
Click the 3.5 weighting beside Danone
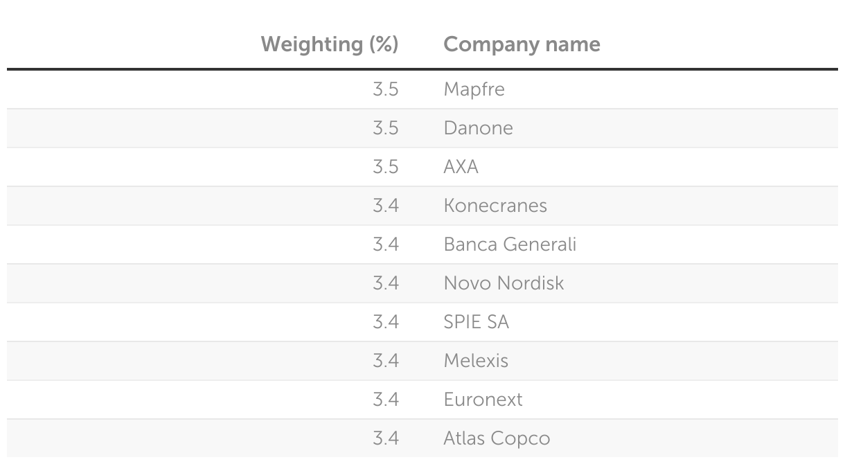point(386,128)
